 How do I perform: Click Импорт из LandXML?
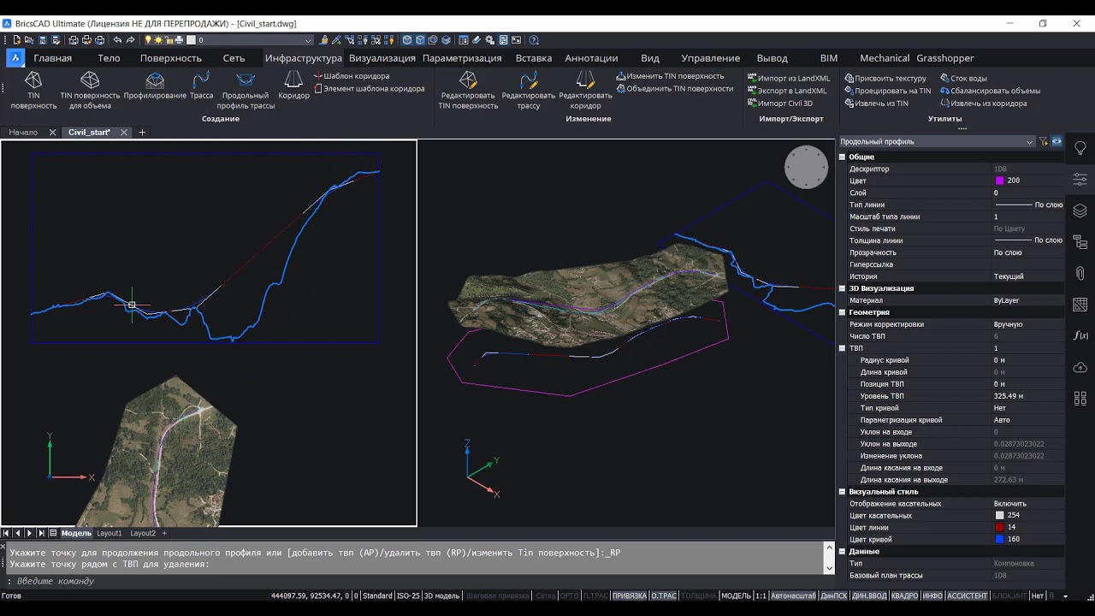pyautogui.click(x=789, y=78)
